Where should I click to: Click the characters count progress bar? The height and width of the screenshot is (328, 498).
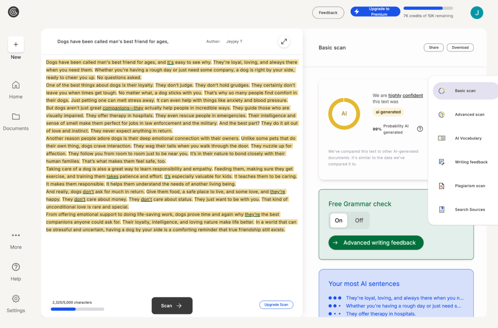[77, 309]
